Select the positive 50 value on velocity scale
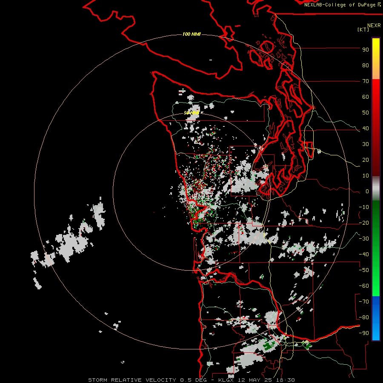 click(366, 113)
